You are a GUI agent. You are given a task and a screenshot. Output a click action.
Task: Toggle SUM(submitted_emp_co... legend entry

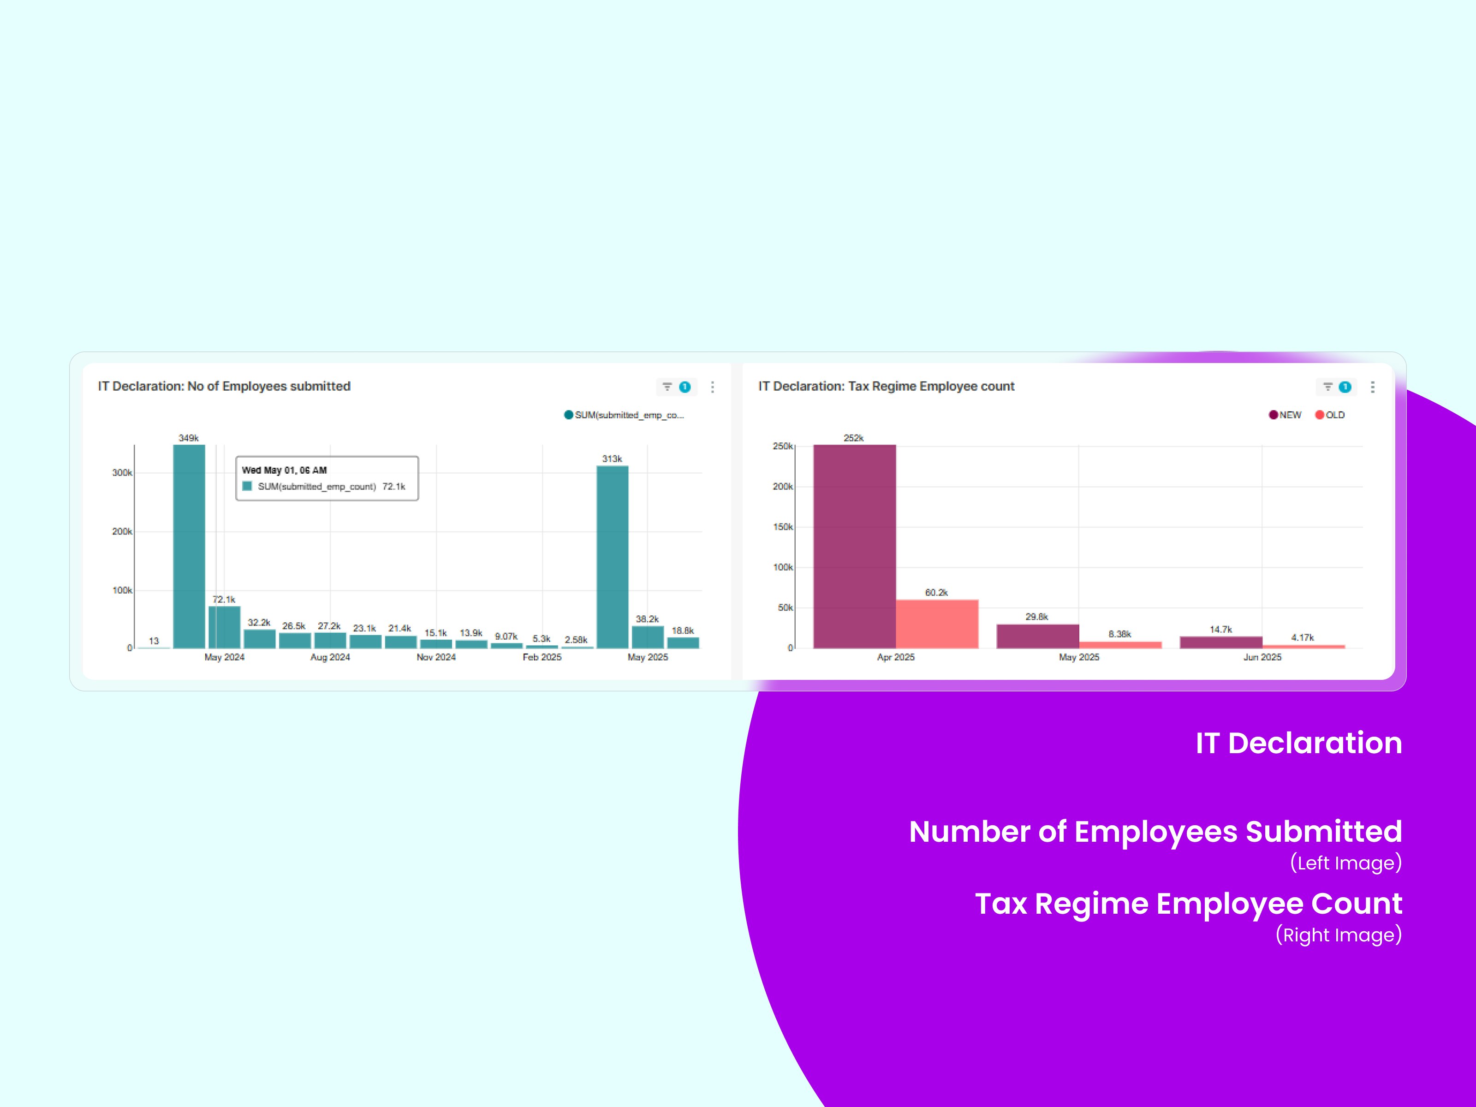coord(624,415)
